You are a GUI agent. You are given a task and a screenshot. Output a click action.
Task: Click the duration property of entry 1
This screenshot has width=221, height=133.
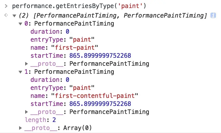(50, 80)
